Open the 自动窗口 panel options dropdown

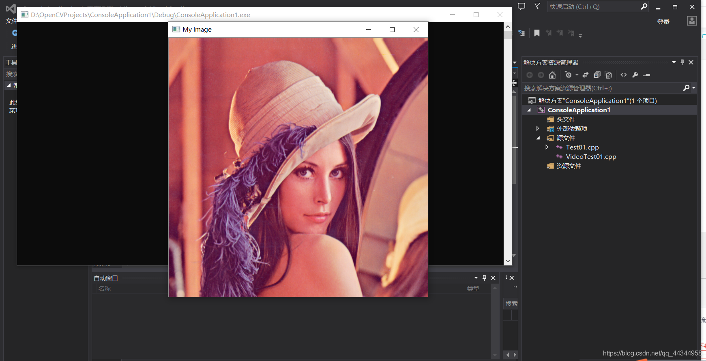click(x=476, y=278)
